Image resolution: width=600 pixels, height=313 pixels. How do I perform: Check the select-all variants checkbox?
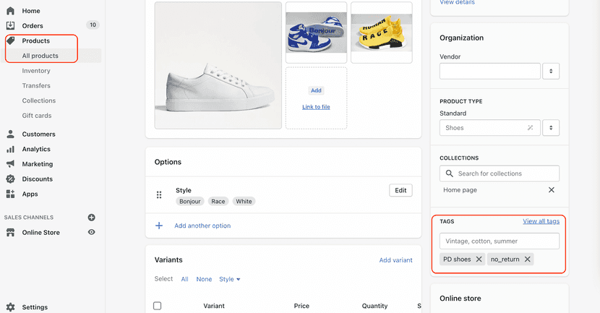coord(158,306)
